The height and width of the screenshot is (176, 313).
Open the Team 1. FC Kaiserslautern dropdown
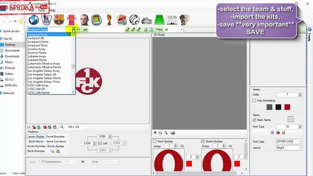[57, 162]
